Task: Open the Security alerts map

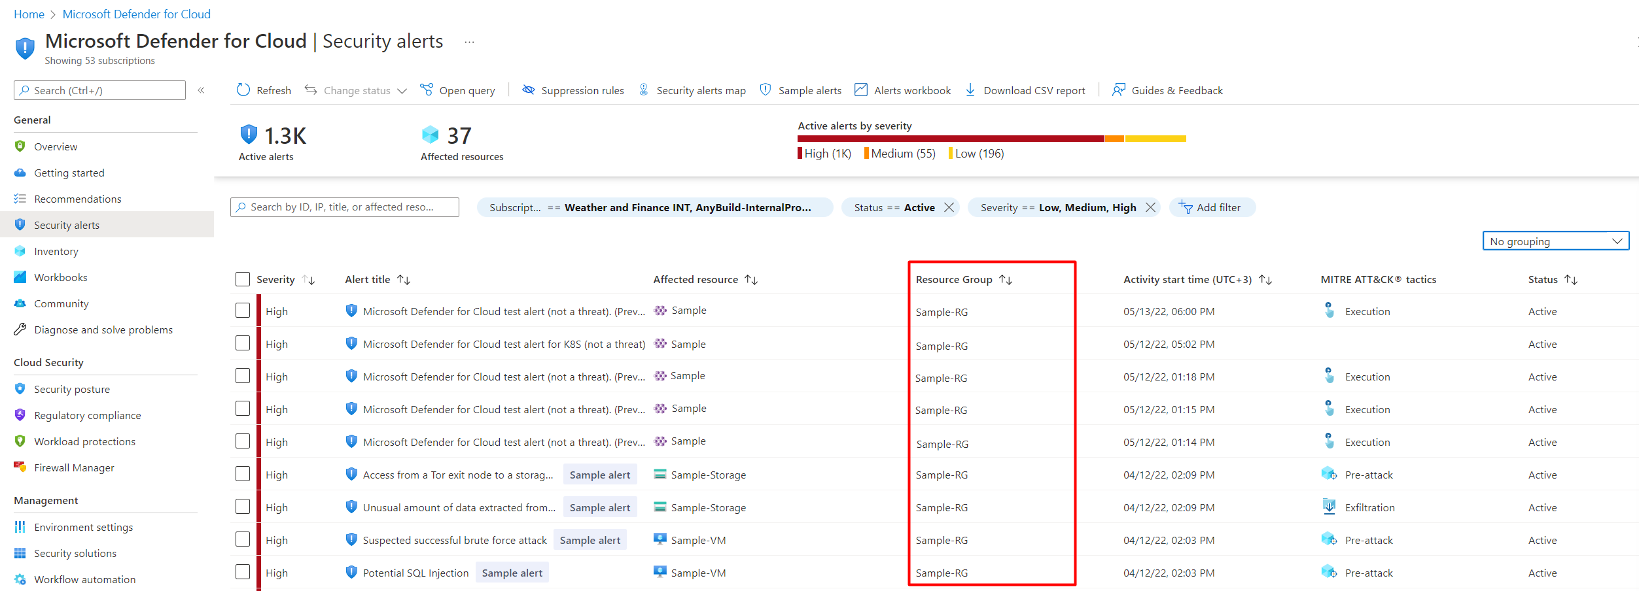Action: pos(692,90)
